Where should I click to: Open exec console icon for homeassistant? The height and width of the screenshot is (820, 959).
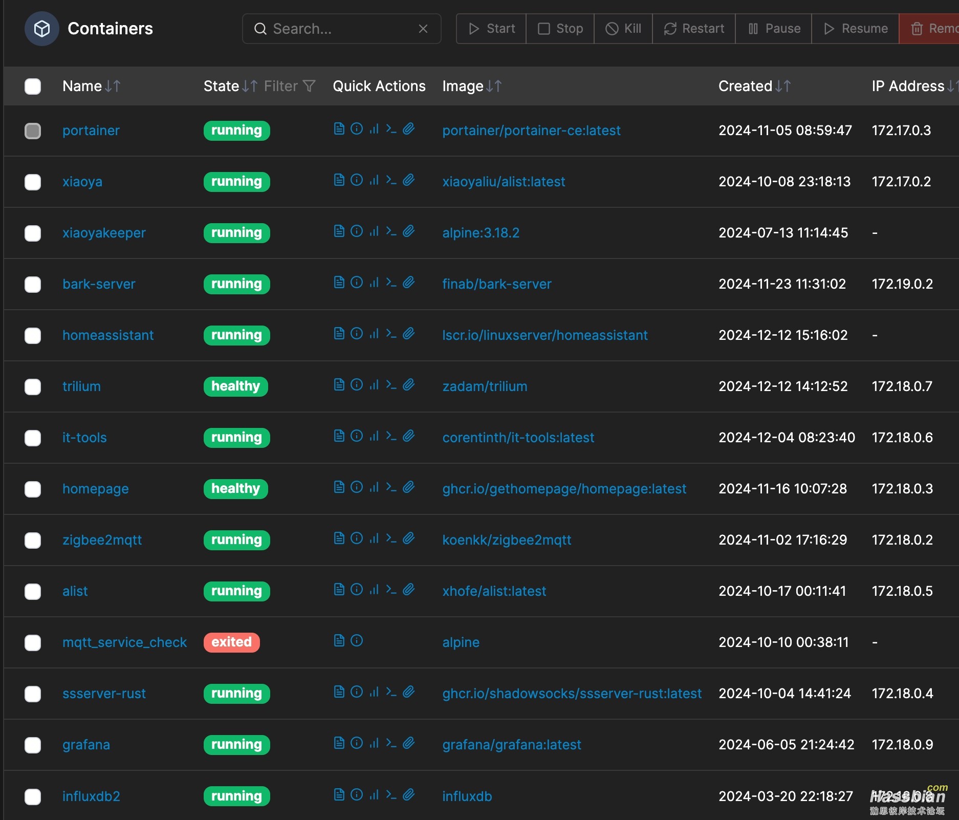pos(391,334)
